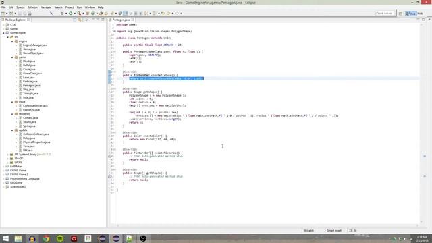Select EngineManager.java in Package Explorer
The height and width of the screenshot is (243, 432).
pos(35,45)
